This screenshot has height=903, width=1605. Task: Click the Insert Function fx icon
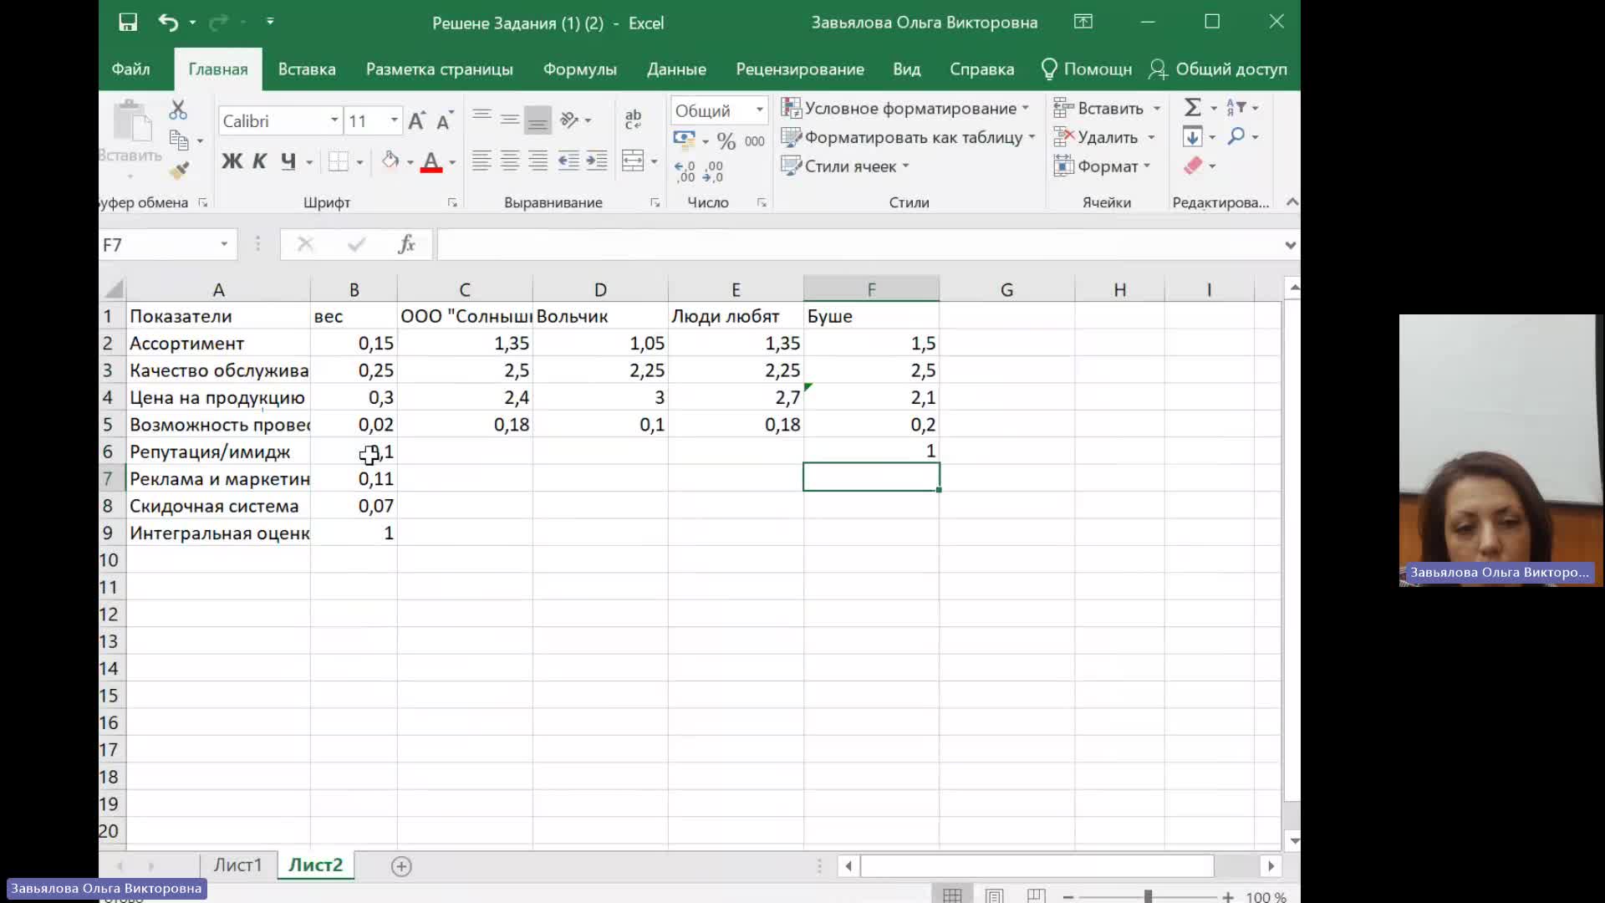pyautogui.click(x=406, y=244)
